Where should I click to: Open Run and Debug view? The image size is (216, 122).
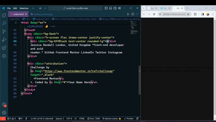click(x=4, y=40)
